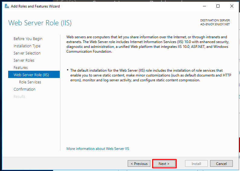The image size is (240, 171).
Task: Maximize the wizard window
Action: pos(218,6)
